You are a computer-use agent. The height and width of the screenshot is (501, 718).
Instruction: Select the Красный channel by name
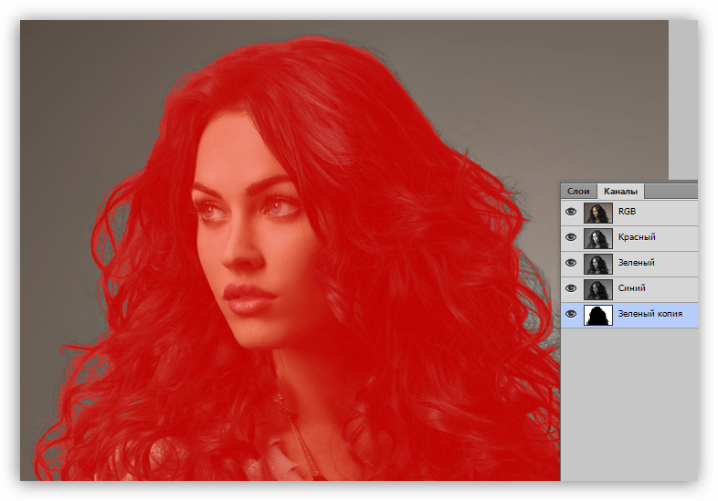click(x=637, y=237)
